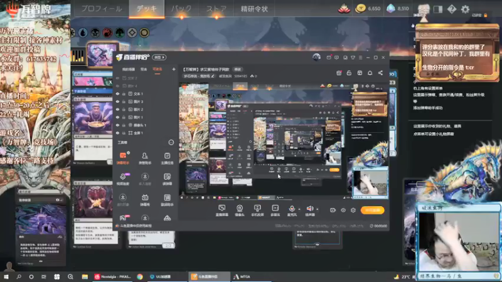
Task: Open the MTG Arena help question icon
Action: (x=451, y=9)
